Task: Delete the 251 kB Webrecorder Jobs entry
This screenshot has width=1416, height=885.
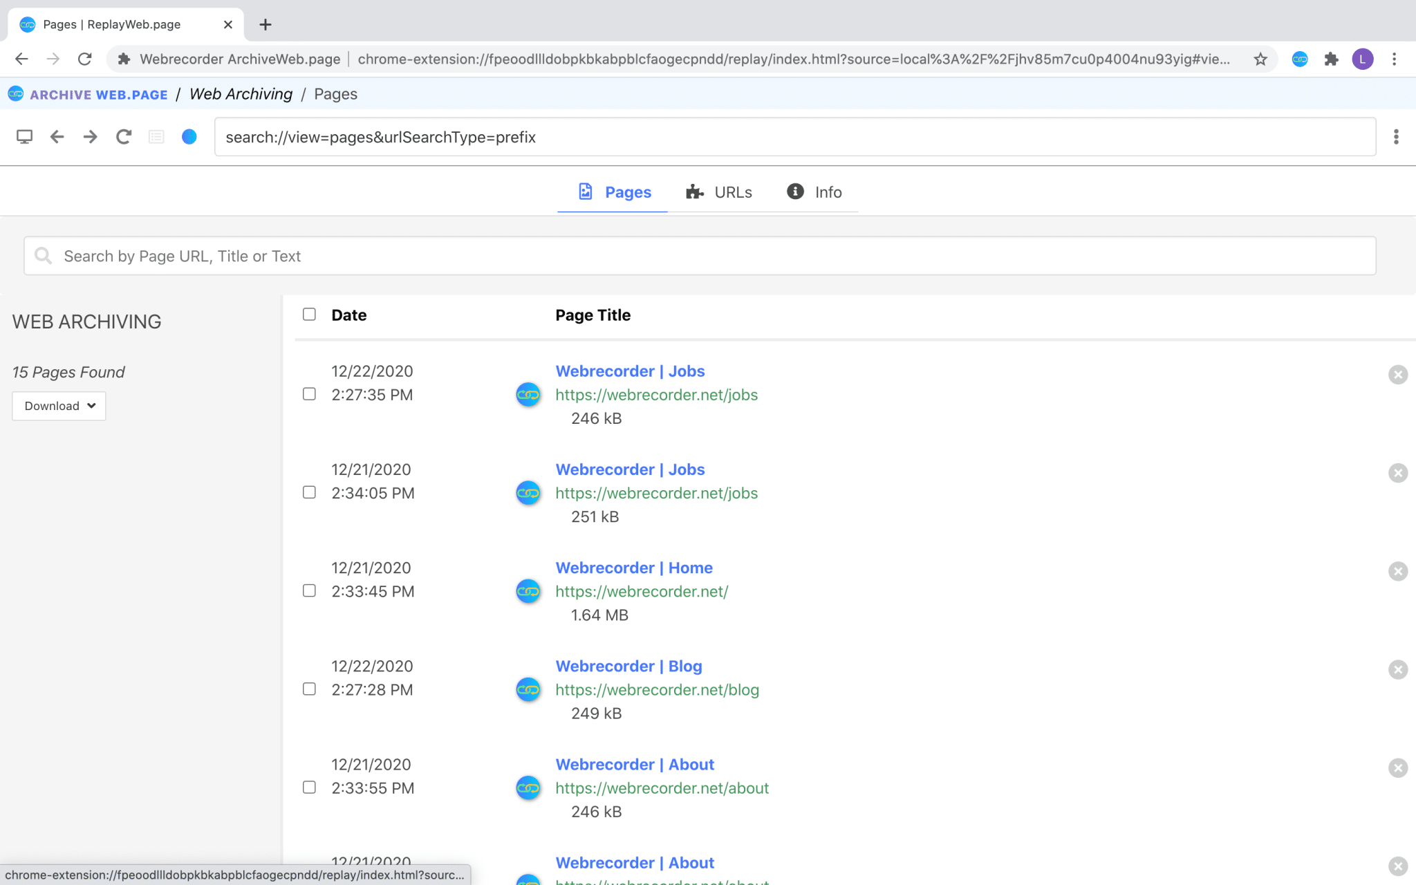Action: pyautogui.click(x=1398, y=473)
